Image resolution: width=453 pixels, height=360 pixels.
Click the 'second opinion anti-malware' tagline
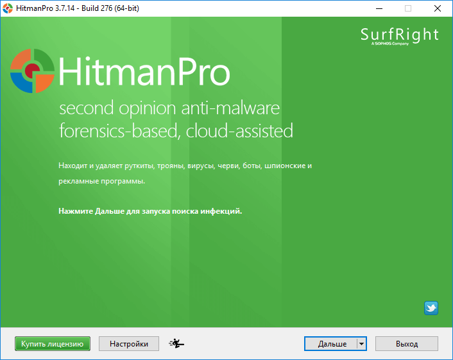[169, 108]
